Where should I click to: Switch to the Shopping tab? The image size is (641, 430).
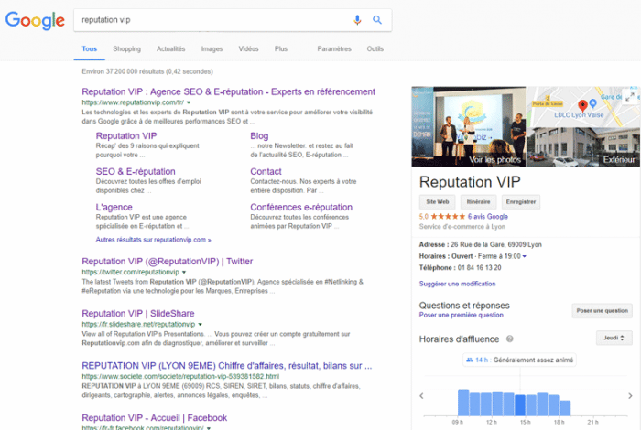coord(126,49)
